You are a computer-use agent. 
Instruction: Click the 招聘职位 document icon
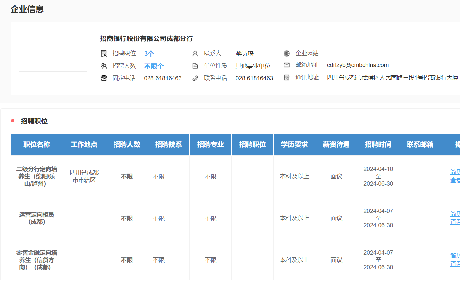[x=104, y=54]
